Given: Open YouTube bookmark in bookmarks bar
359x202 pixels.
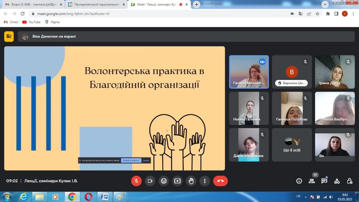Looking at the screenshot, I should click(x=31, y=22).
